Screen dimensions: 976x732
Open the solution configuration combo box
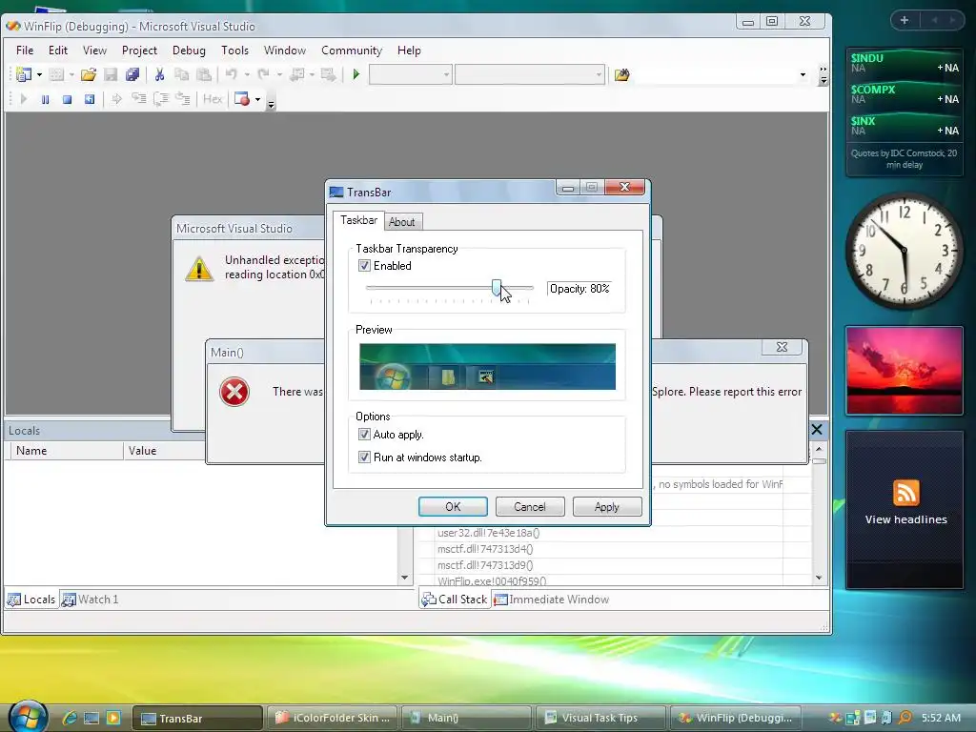tap(410, 74)
